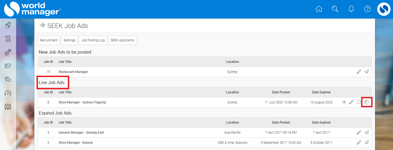Click the SEEK Job Ads page heading
This screenshot has height=150, width=393.
pyautogui.click(x=68, y=26)
